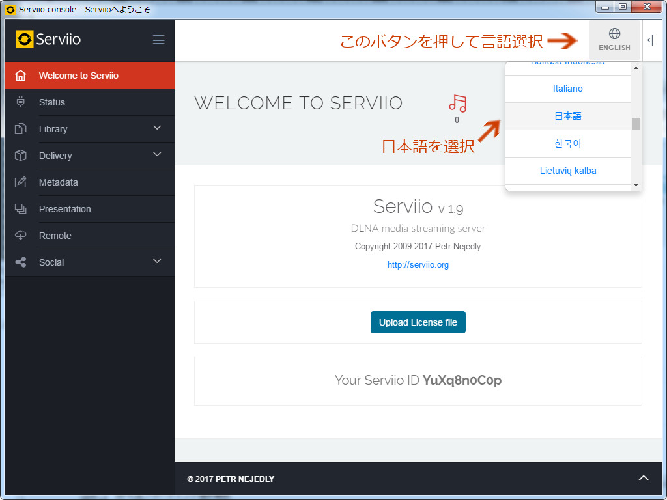Click the Copyright 2009-2017 Petr Nejedly text
This screenshot has height=500, width=667.
click(x=418, y=247)
